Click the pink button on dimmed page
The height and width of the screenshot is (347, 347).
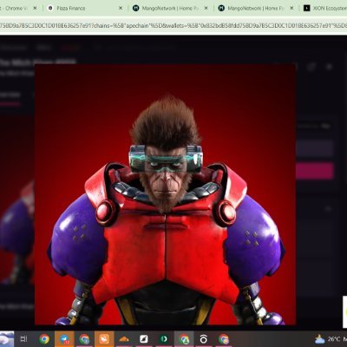[315, 171]
